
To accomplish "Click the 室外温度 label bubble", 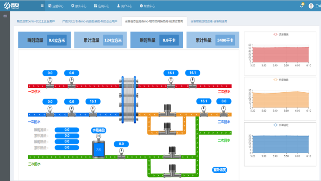I will 220,170.
